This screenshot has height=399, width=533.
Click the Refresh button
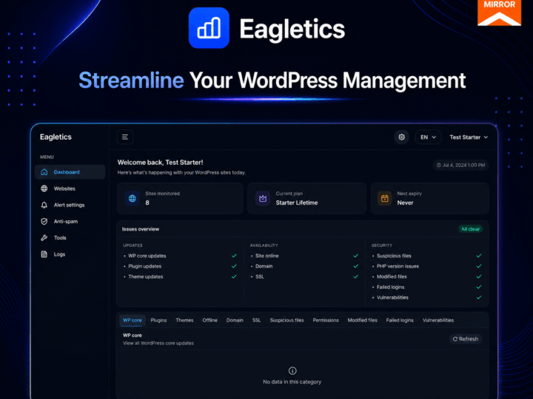466,339
